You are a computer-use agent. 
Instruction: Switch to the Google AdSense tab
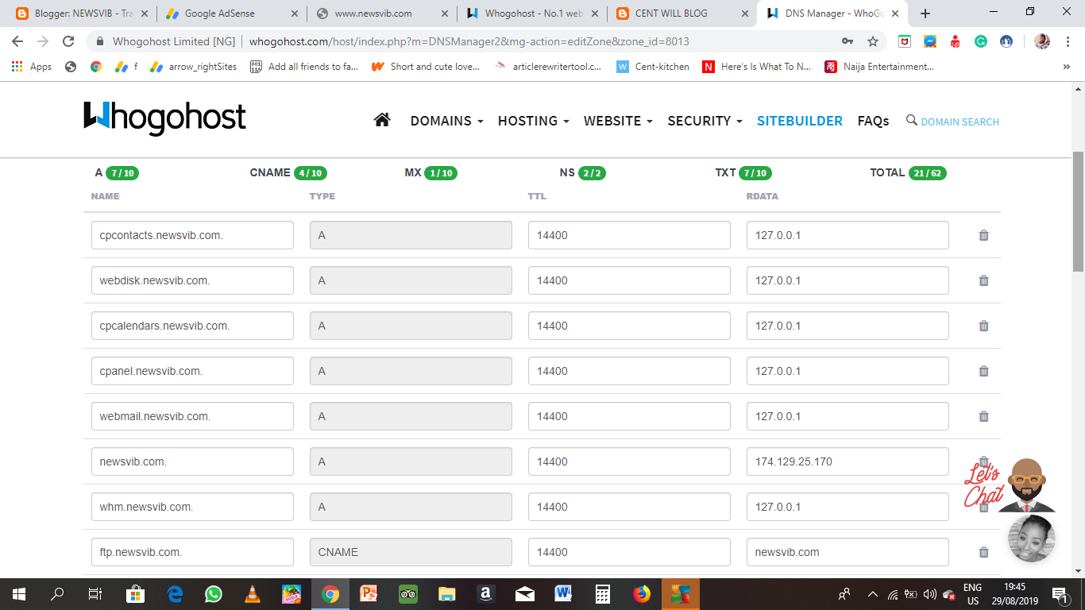click(230, 14)
